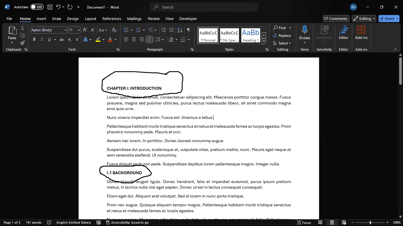Open the font size dropdown

point(78,30)
